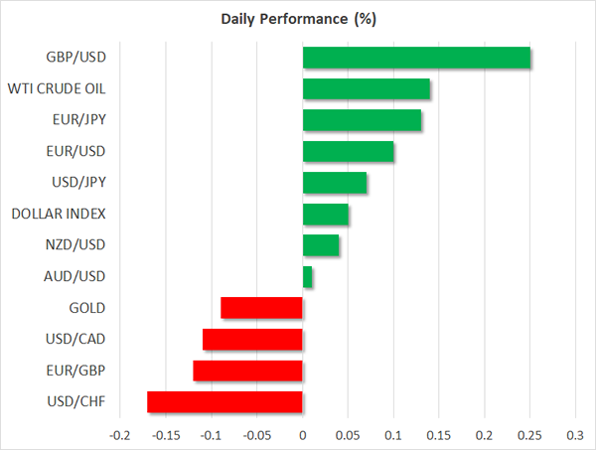Image resolution: width=596 pixels, height=450 pixels.
Task: Select the WTI CRUDE OIL label
Action: pyautogui.click(x=59, y=89)
